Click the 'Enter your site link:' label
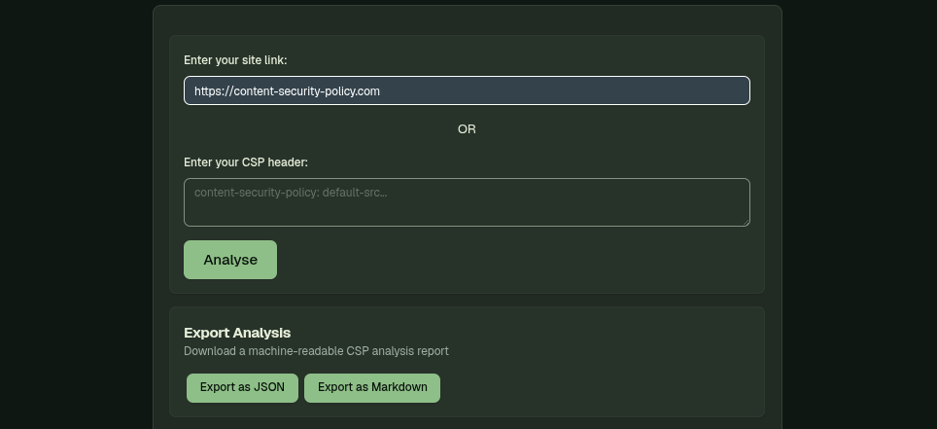The image size is (937, 429). tap(235, 60)
